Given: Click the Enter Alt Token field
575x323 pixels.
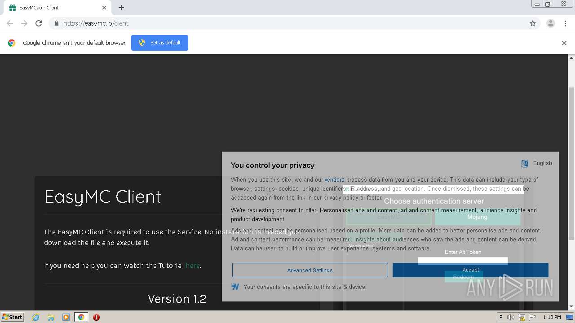Looking at the screenshot, I should pyautogui.click(x=463, y=261).
